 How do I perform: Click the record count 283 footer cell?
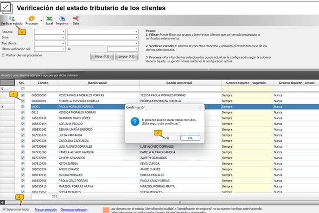pos(45,196)
